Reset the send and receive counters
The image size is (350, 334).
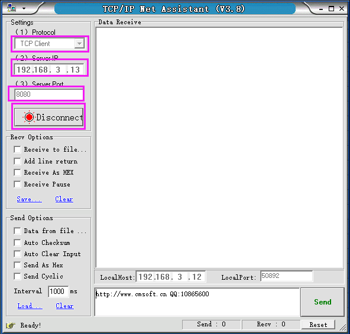(x=318, y=325)
